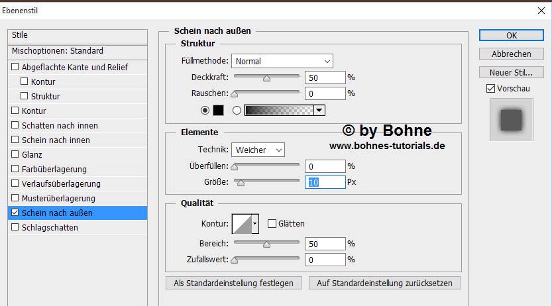Open the Füllmethode blend mode dropdown
The image size is (552, 306).
pyautogui.click(x=282, y=61)
